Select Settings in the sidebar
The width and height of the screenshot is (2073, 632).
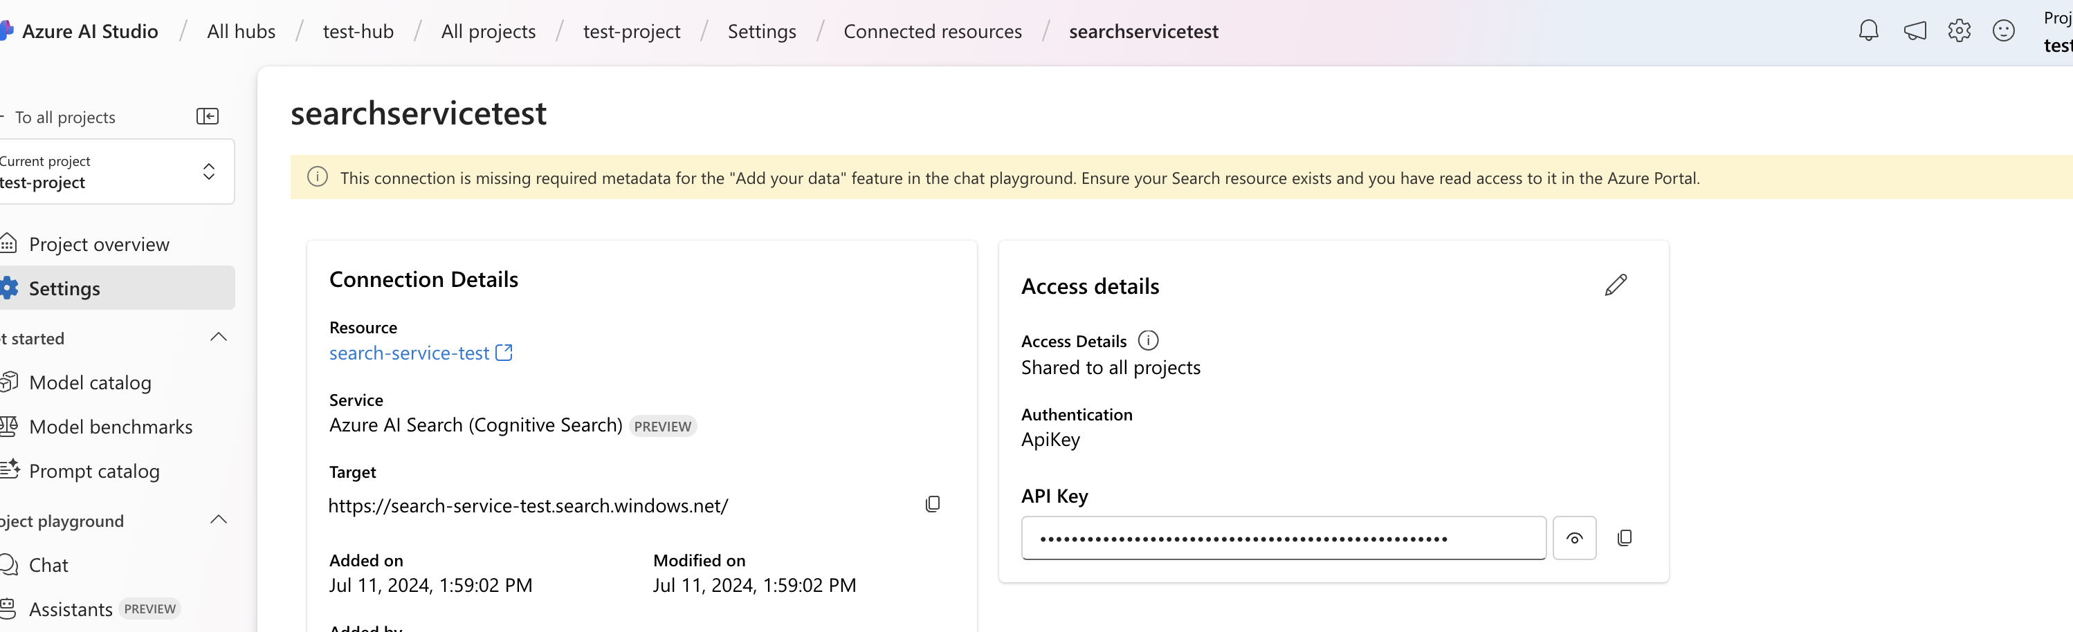pos(117,288)
